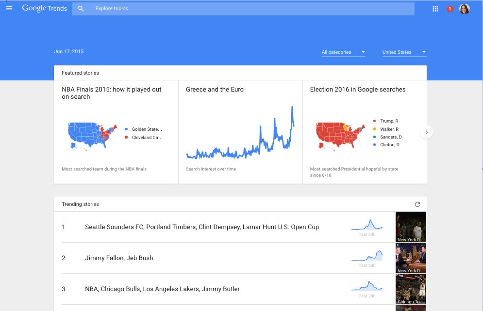Image resolution: width=483 pixels, height=311 pixels.
Task: Click the Trump, R legend label
Action: click(x=389, y=121)
